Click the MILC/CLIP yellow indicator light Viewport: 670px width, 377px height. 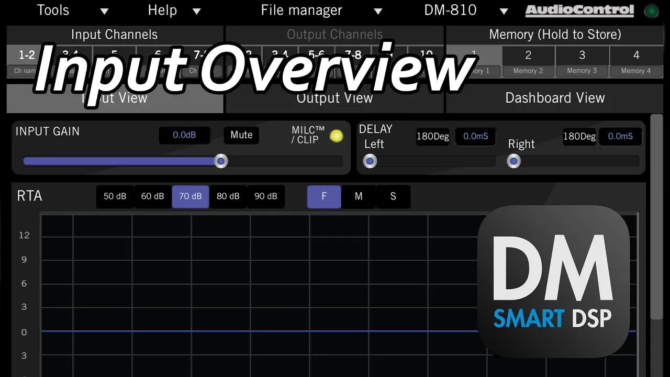tap(337, 136)
